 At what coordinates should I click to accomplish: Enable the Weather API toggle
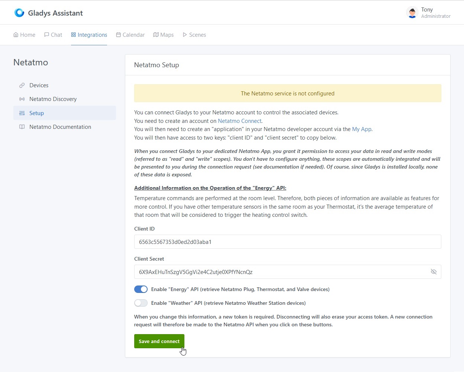tap(141, 303)
